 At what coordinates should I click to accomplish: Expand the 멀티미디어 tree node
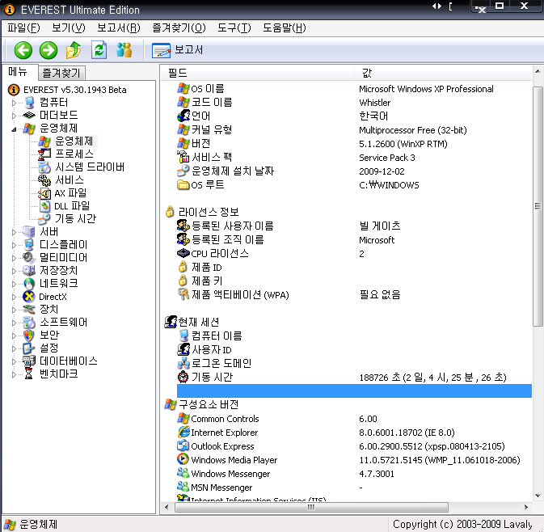pyautogui.click(x=14, y=258)
